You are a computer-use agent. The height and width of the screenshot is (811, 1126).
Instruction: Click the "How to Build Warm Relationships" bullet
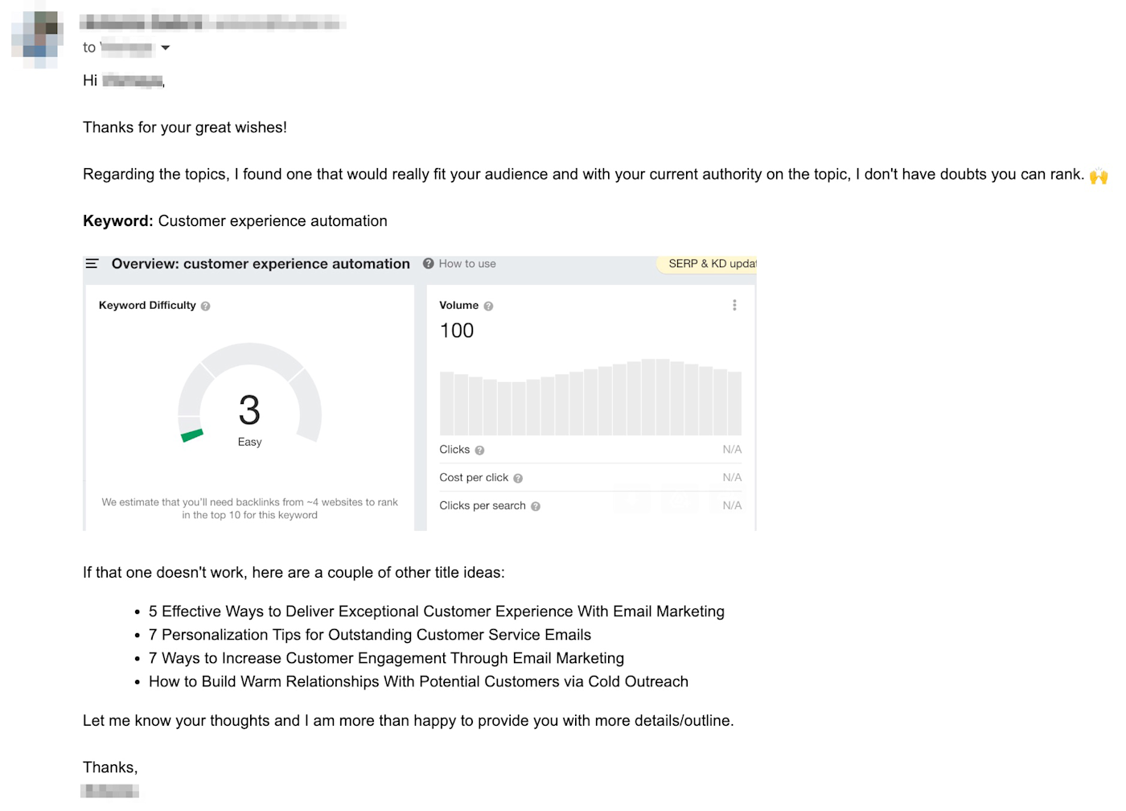point(418,681)
